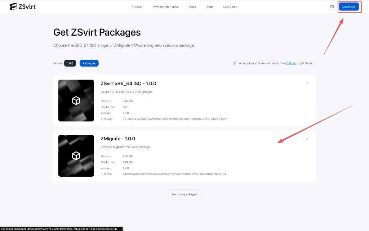Click the ZSvirt logo
This screenshot has width=369, height=231.
23,6
